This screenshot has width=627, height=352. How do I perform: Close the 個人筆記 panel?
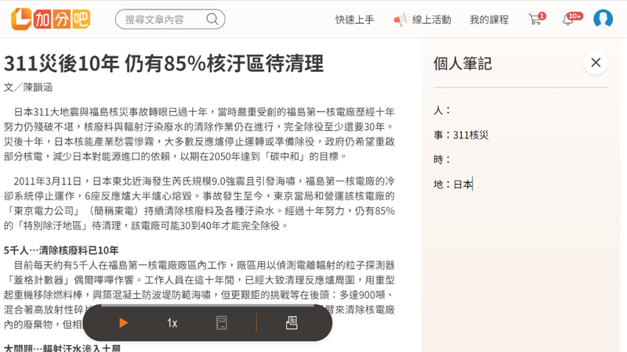(x=596, y=63)
